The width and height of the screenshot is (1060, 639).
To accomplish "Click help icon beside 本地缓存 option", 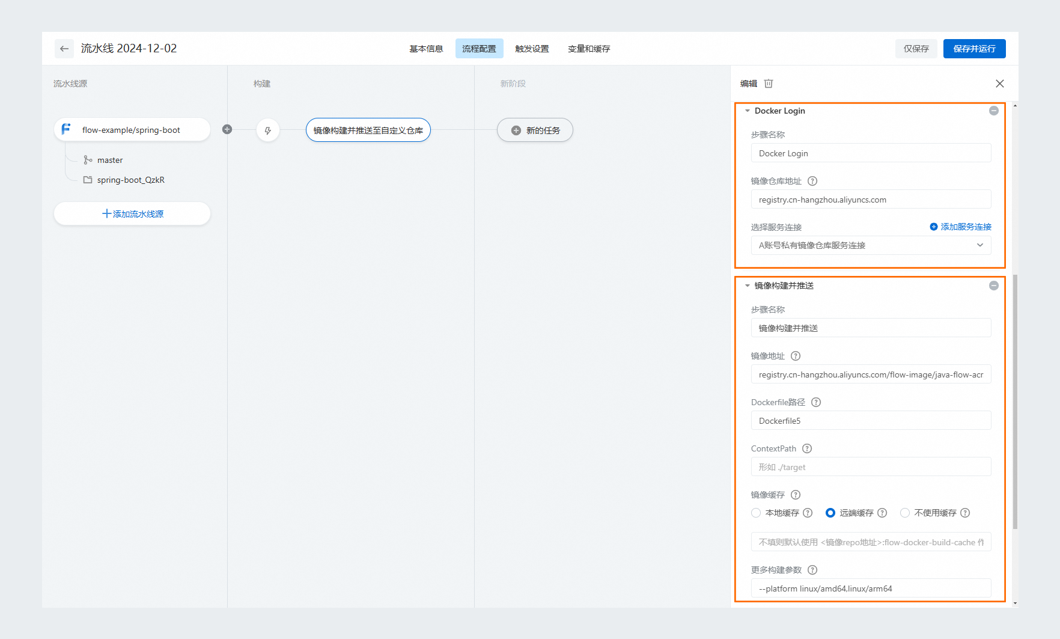I will pos(808,513).
